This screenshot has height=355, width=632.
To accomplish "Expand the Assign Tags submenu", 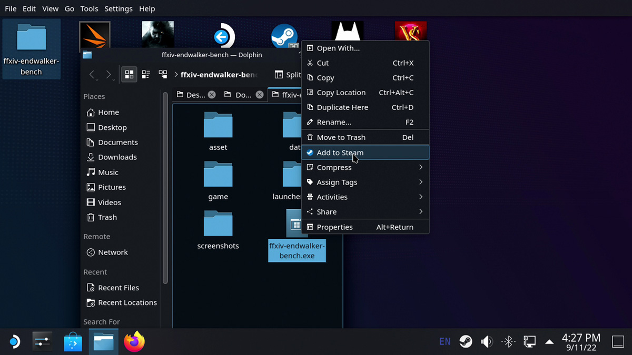I will tap(366, 182).
